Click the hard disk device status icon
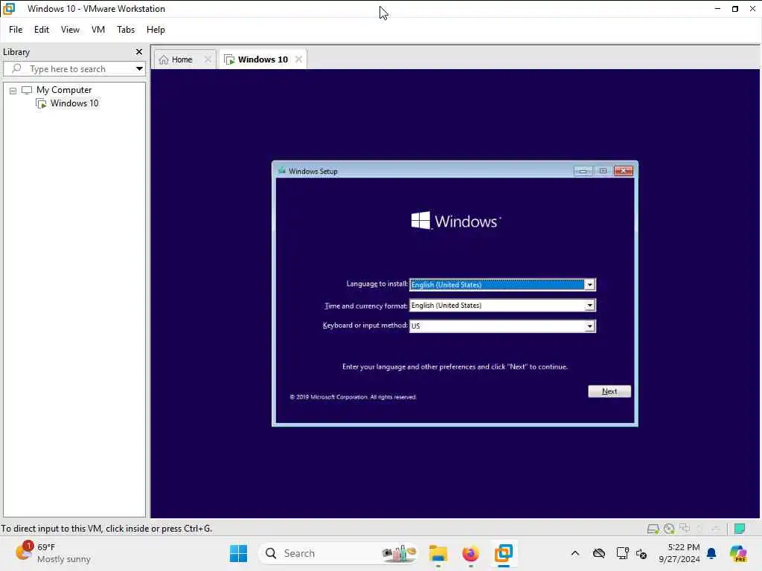 pyautogui.click(x=653, y=529)
